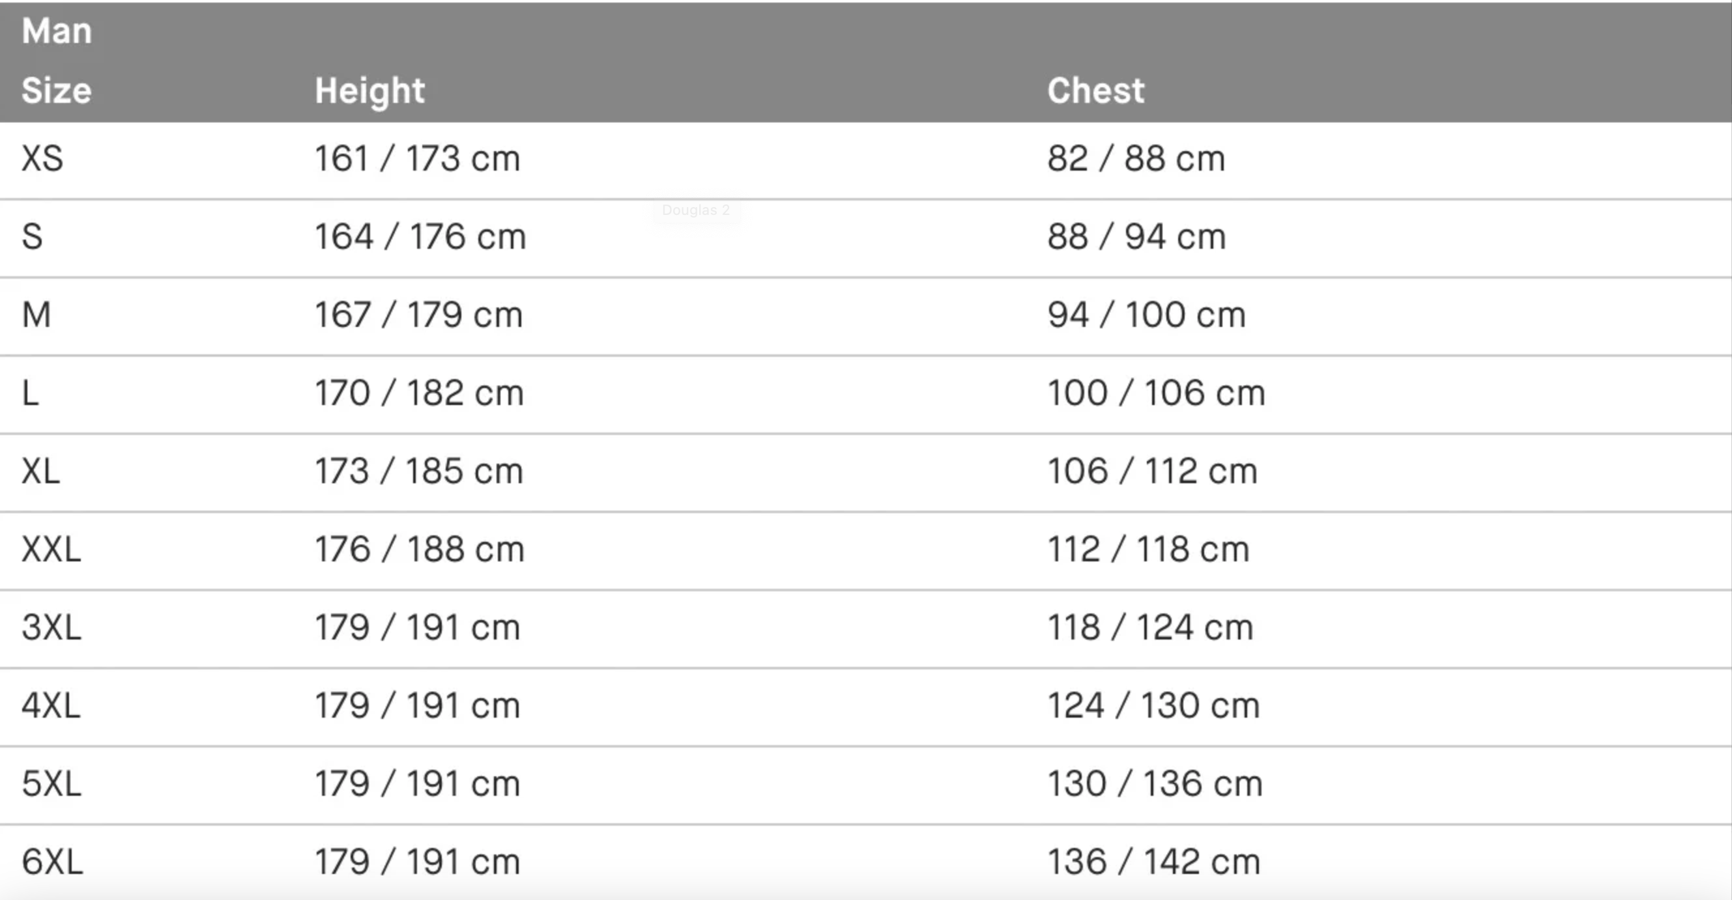Viewport: 1732px width, 900px height.
Task: Select the XXL size row label
Action: coord(51,549)
